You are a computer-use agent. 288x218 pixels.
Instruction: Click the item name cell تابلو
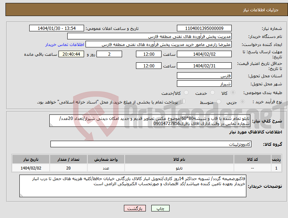tap(179, 168)
